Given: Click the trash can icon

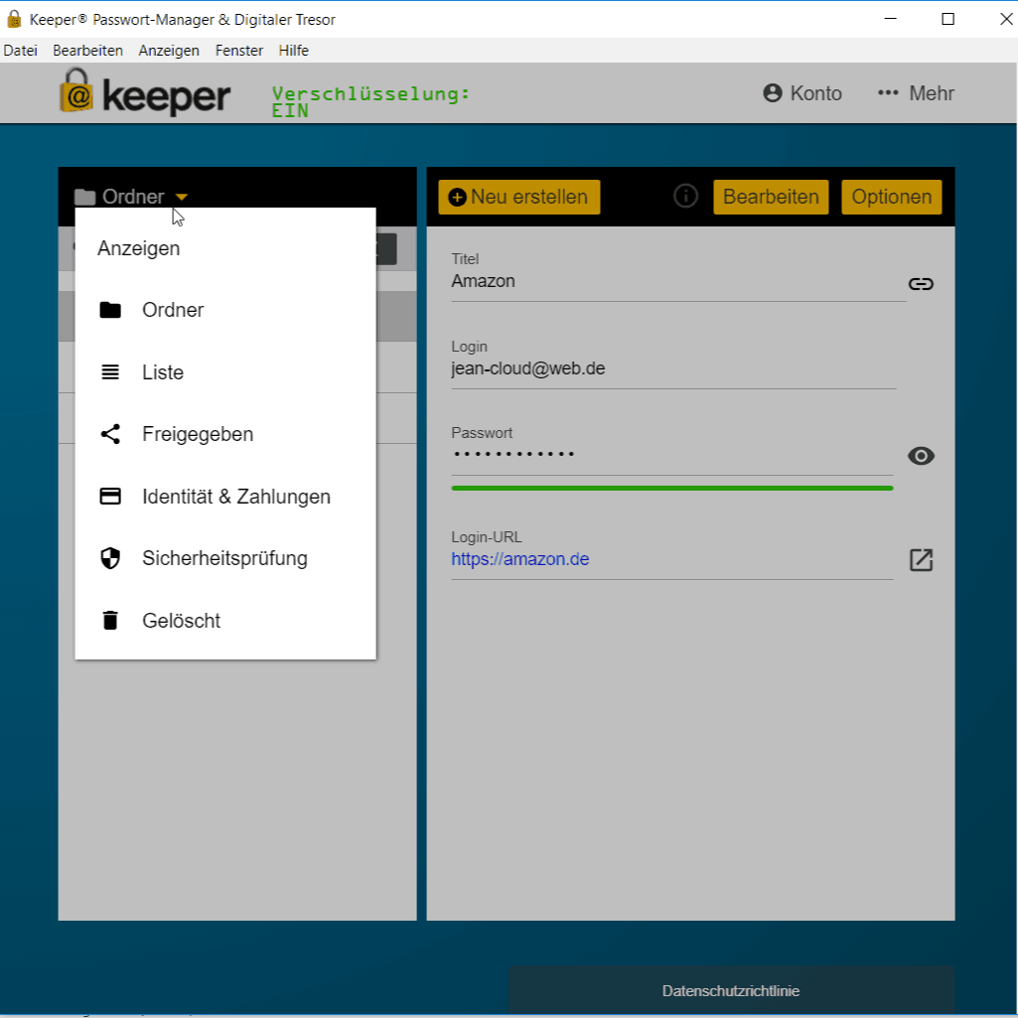Looking at the screenshot, I should click(110, 620).
